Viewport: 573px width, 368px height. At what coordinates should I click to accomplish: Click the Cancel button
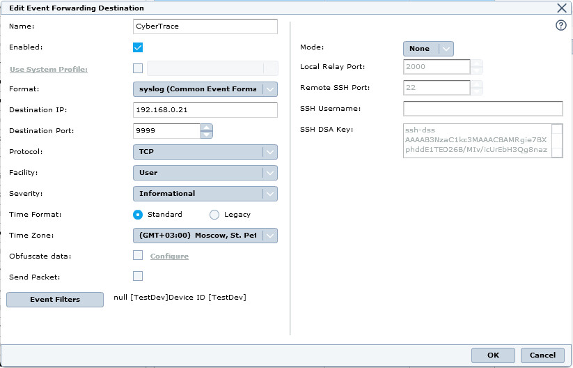coord(542,355)
